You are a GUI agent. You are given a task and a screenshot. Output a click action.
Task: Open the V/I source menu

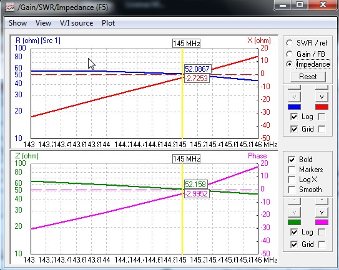[x=77, y=23]
